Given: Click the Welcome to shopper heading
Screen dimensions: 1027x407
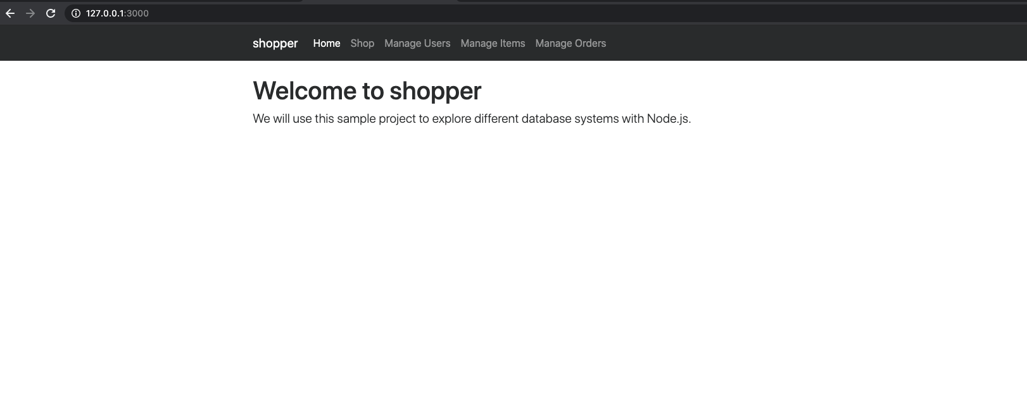Looking at the screenshot, I should pos(367,91).
